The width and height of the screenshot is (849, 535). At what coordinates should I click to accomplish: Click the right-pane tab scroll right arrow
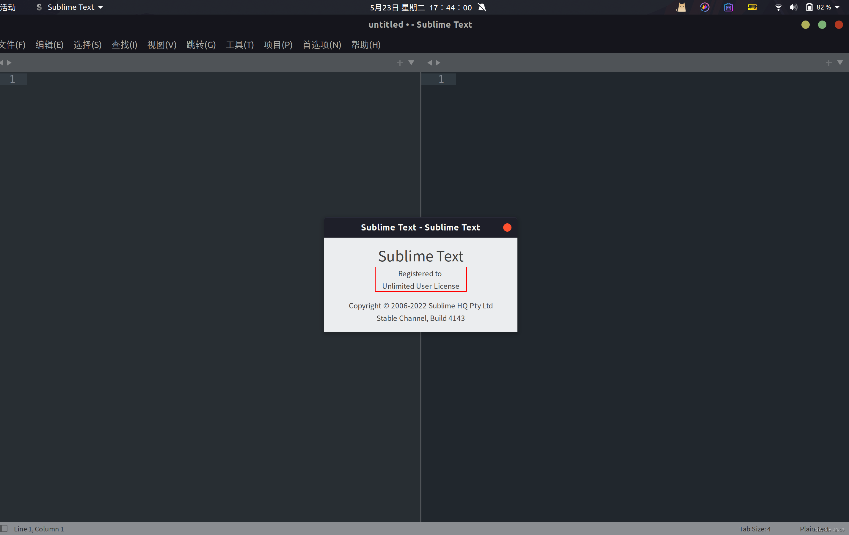click(438, 63)
